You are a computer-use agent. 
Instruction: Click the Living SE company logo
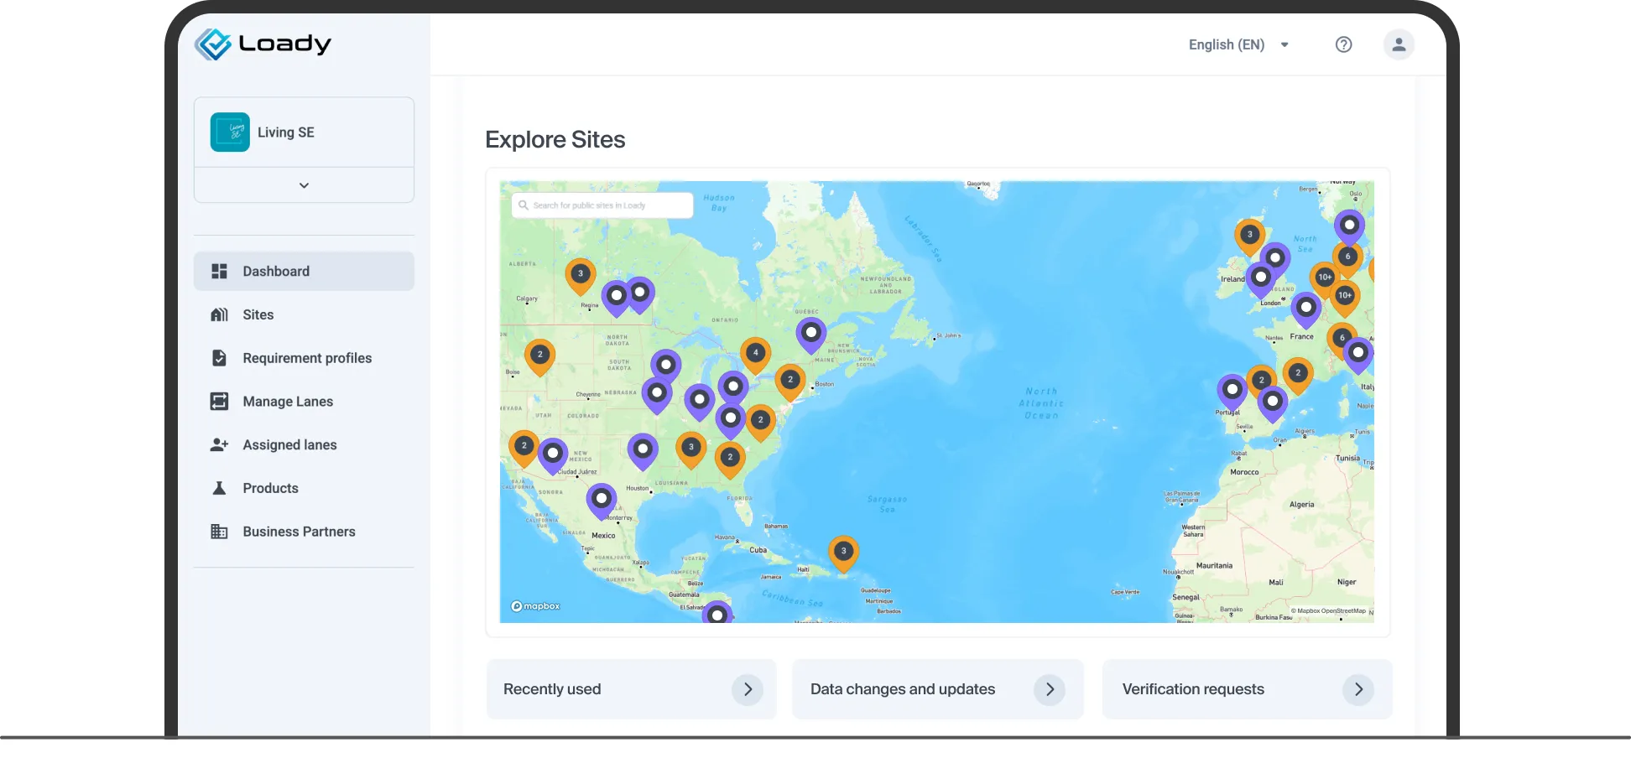[231, 132]
